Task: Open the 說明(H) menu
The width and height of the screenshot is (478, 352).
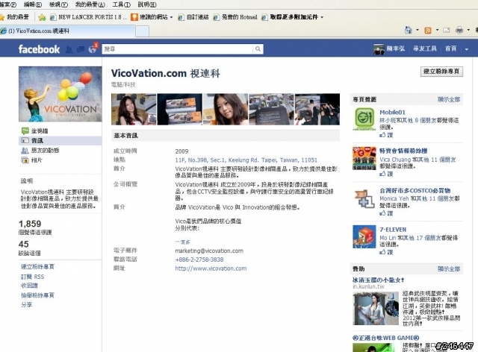Action: [147, 4]
